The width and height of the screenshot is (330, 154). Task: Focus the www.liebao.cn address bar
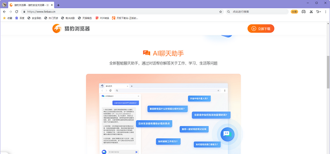tap(122, 12)
